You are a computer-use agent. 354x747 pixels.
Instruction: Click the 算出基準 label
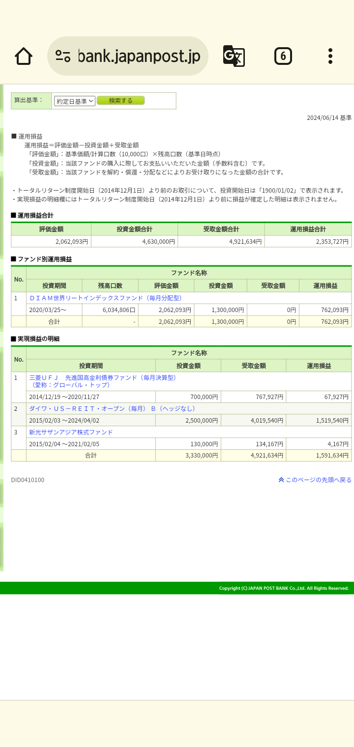[x=29, y=100]
